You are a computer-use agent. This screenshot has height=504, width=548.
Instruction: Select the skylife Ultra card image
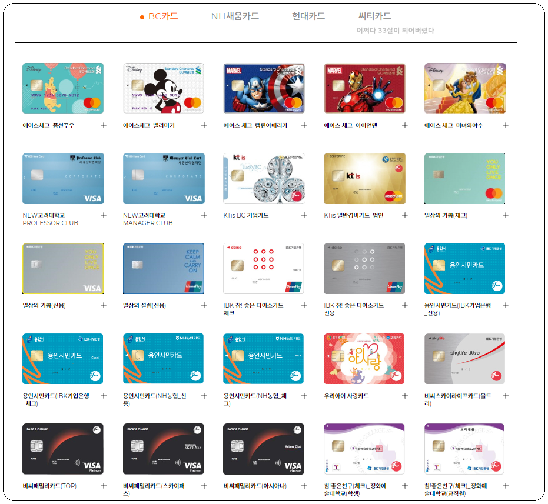click(464, 358)
